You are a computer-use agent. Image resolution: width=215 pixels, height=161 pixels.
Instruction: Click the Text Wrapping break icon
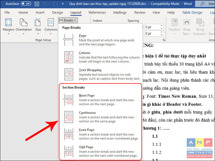coord(69,74)
